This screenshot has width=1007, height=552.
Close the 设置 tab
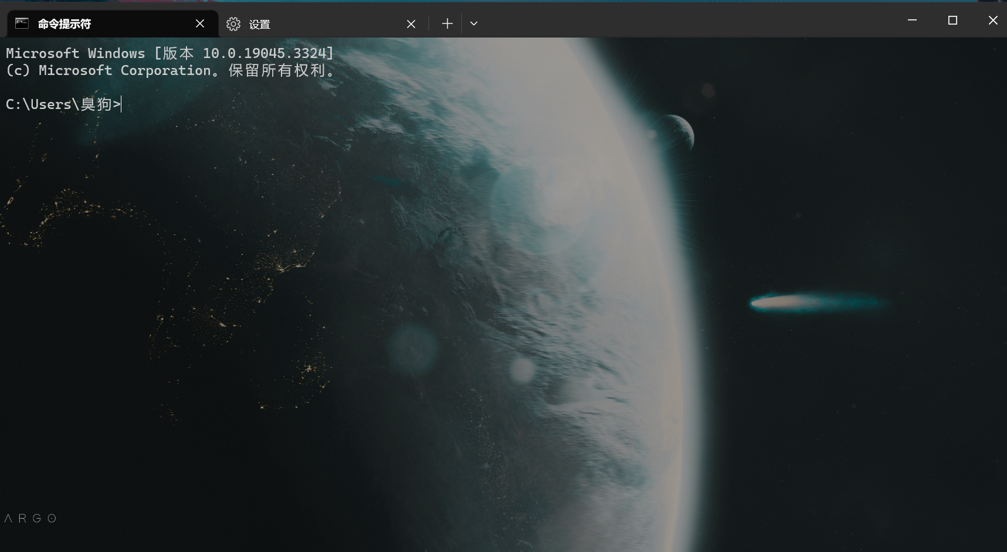[411, 24]
